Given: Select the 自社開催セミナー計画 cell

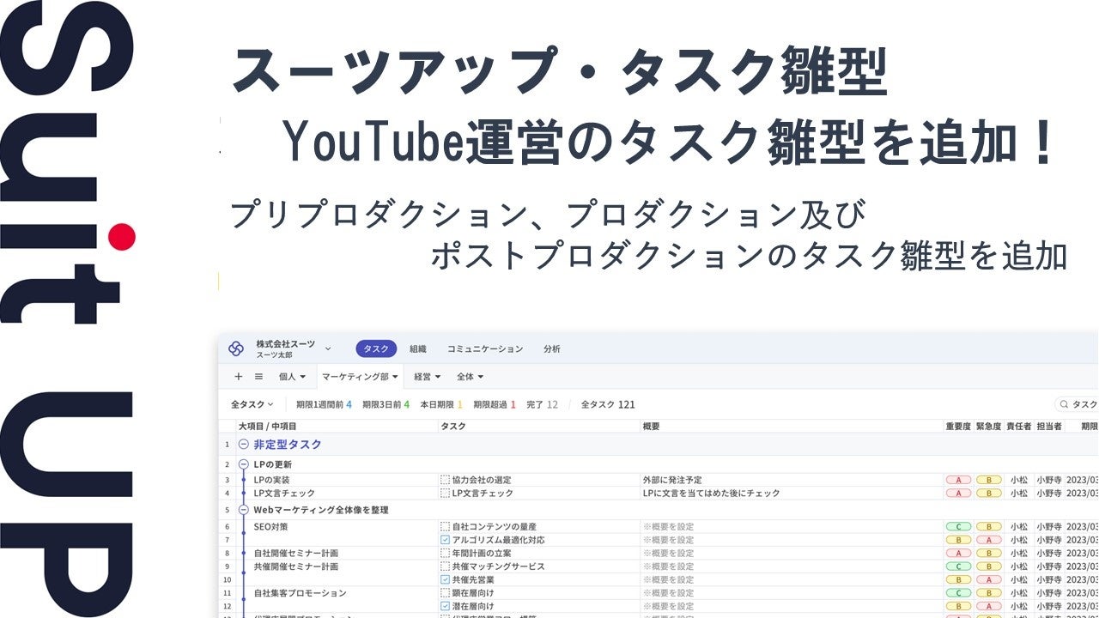Looking at the screenshot, I should [296, 554].
